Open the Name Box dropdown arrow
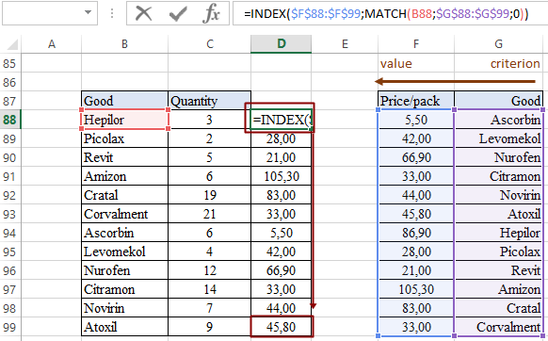Screen dimensions: 548x341 tap(88, 12)
